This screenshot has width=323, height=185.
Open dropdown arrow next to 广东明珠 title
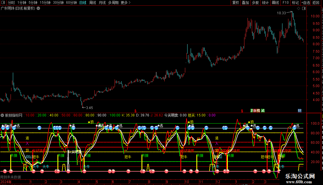[38, 9]
